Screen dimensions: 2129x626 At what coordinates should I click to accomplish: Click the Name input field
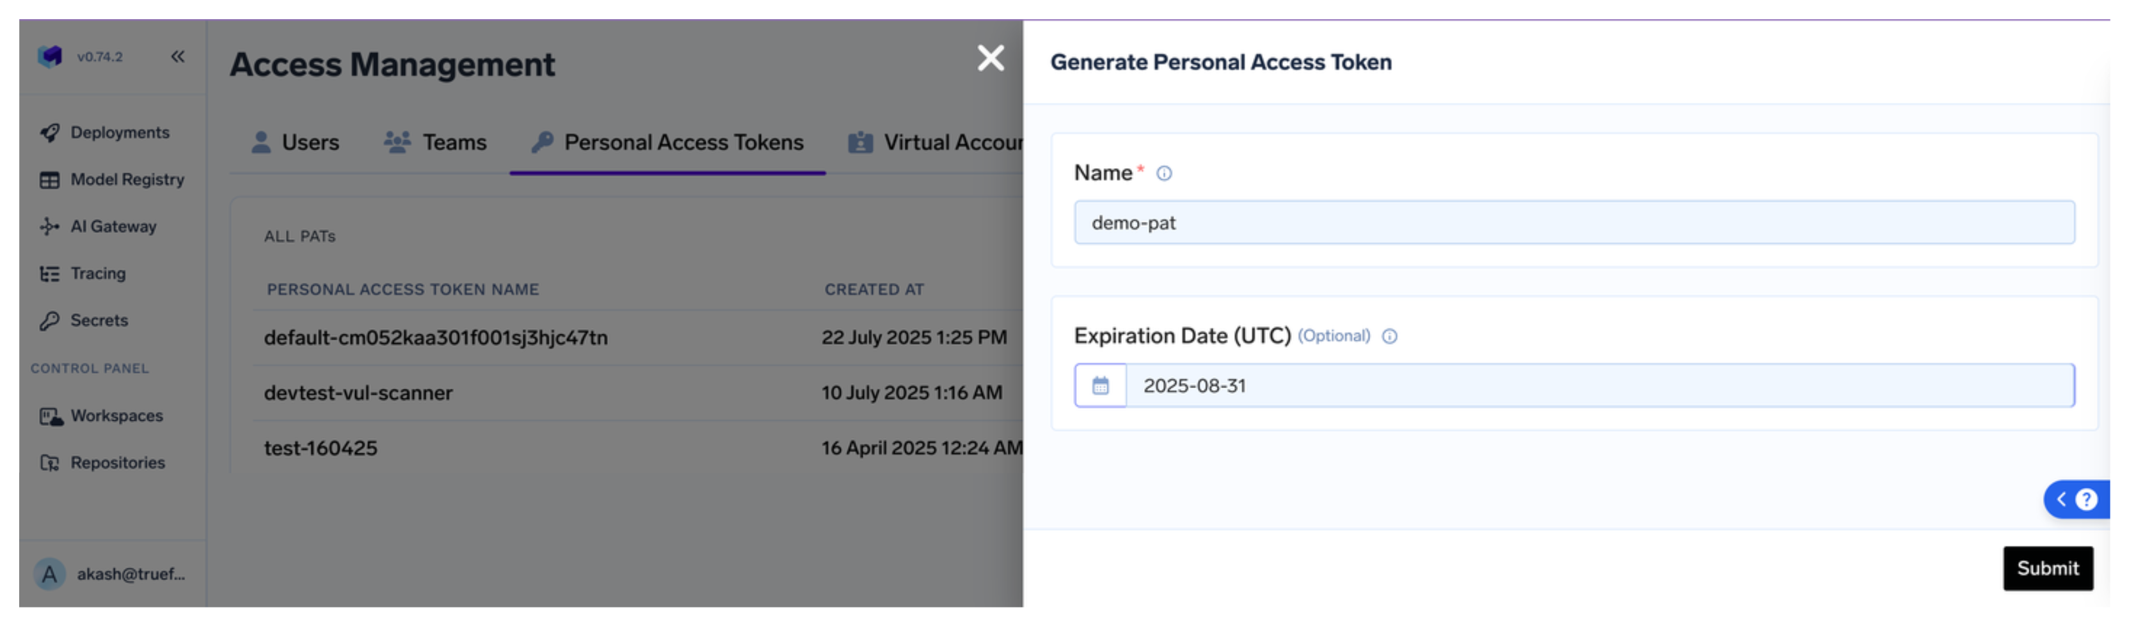[1573, 223]
